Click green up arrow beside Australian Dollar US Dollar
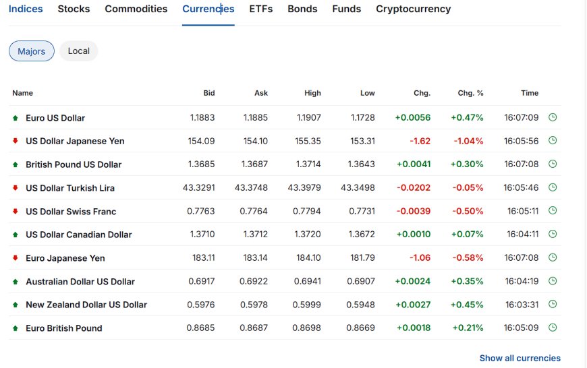 [x=16, y=282]
